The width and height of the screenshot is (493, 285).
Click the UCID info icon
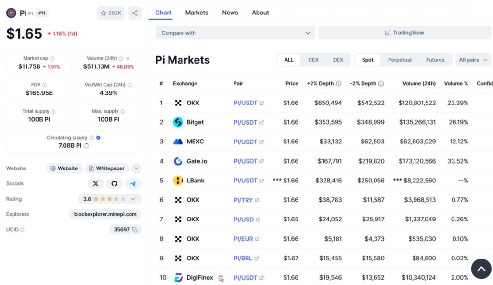tap(22, 230)
